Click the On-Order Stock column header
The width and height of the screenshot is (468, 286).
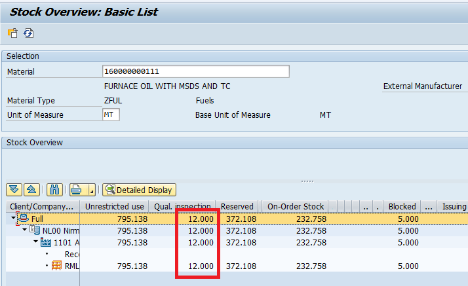pos(296,206)
